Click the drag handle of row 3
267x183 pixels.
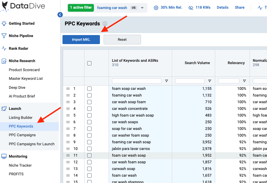(x=68, y=102)
